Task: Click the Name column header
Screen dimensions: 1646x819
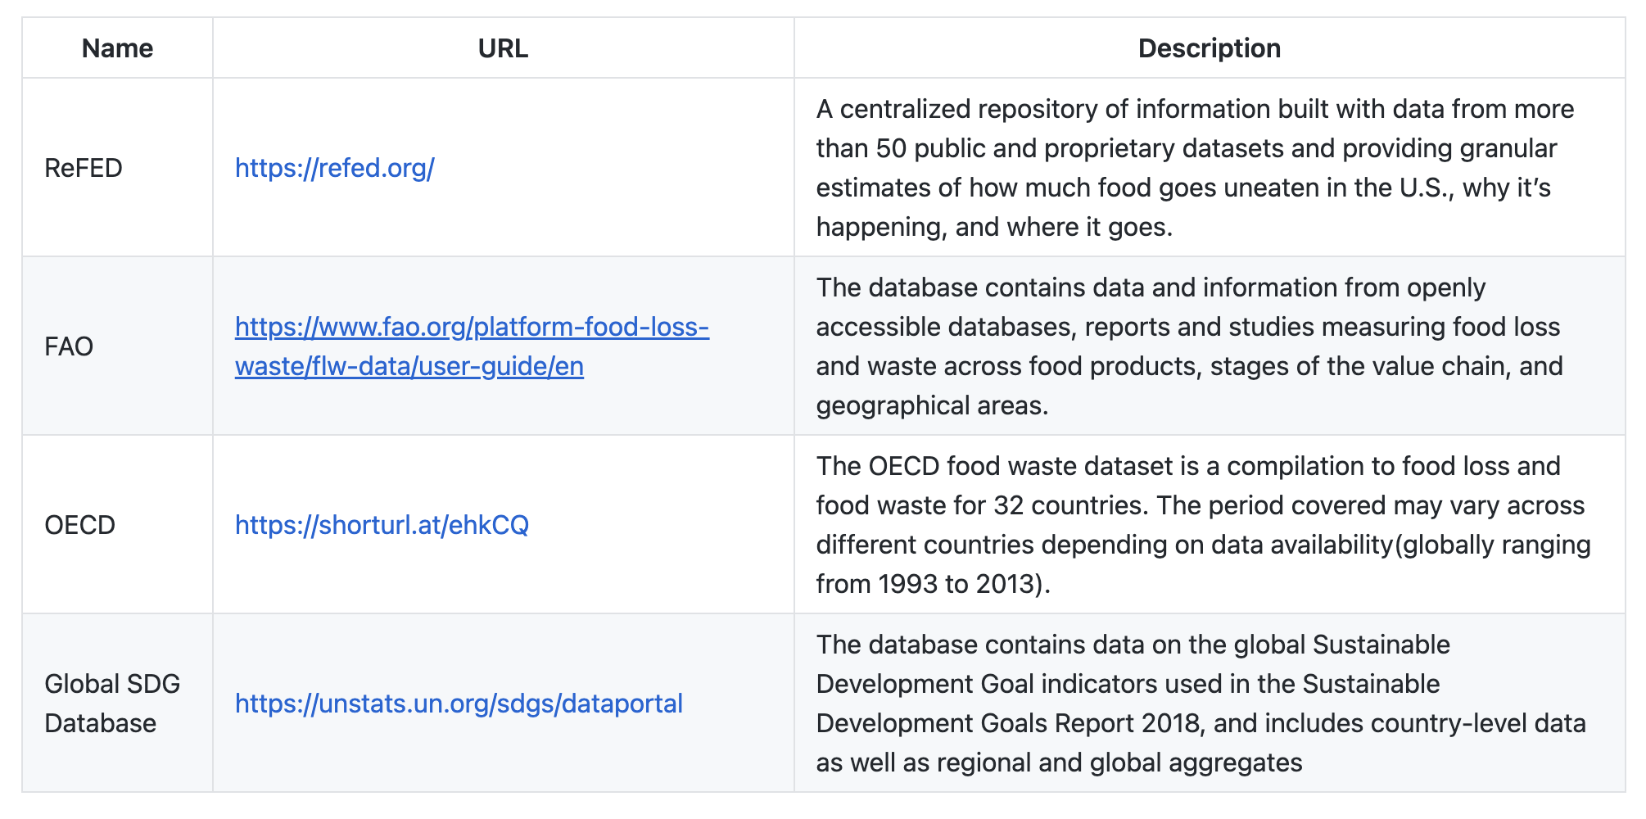Action: tap(117, 48)
